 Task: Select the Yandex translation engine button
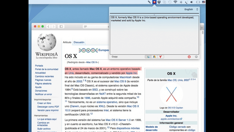pos(161,57)
